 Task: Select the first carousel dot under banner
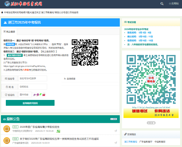(x=149, y=123)
